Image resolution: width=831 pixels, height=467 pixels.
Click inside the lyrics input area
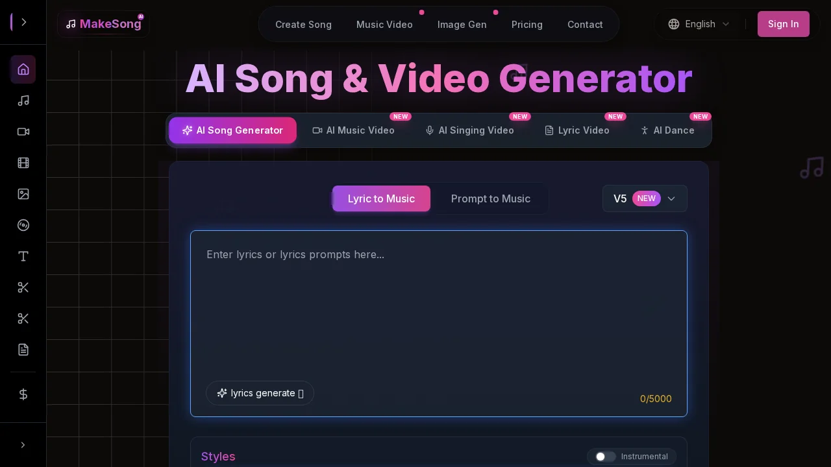[439, 305]
